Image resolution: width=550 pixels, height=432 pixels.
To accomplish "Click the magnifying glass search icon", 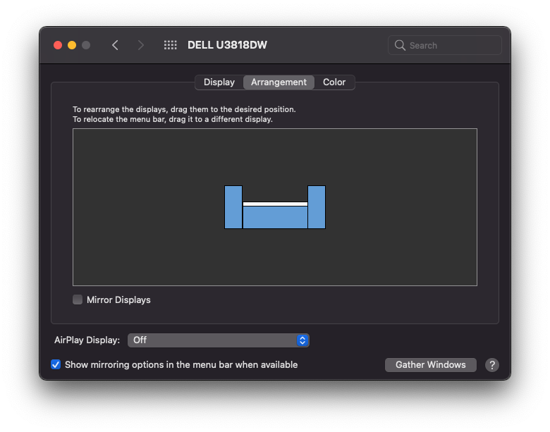I will [400, 45].
